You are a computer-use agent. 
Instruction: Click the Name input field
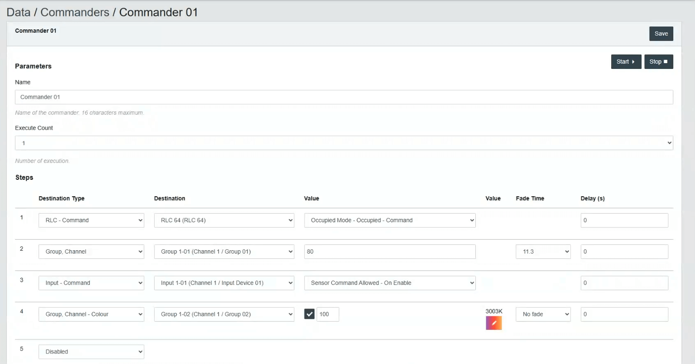tap(344, 97)
